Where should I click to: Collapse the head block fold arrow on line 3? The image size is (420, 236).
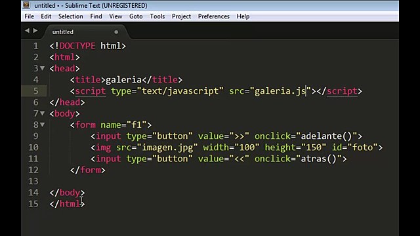42,68
